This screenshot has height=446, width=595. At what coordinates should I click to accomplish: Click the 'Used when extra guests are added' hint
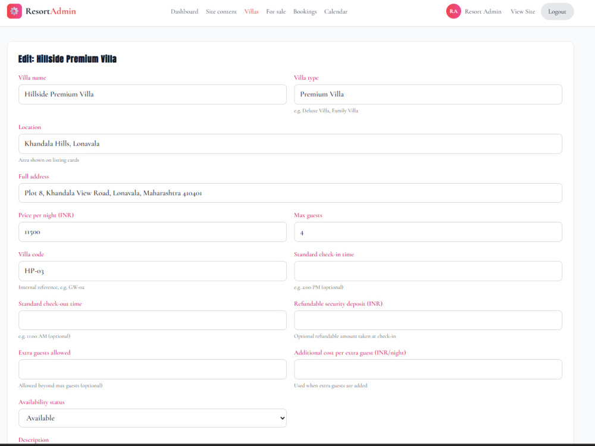(330, 386)
